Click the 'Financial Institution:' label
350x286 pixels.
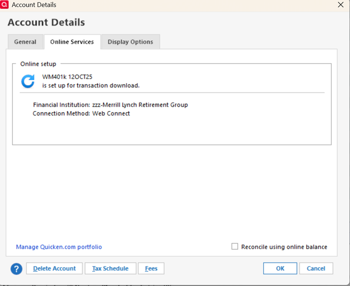(62, 105)
